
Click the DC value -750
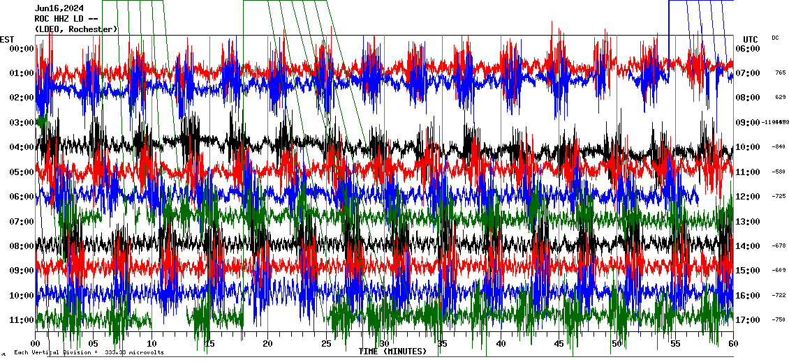pyautogui.click(x=779, y=319)
